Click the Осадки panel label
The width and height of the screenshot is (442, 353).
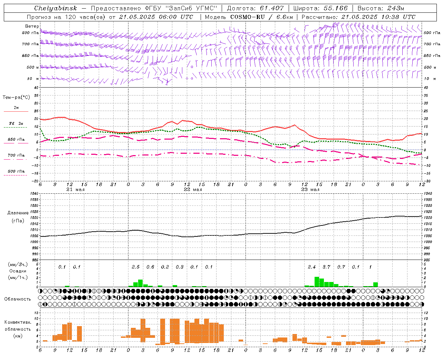click(x=18, y=271)
